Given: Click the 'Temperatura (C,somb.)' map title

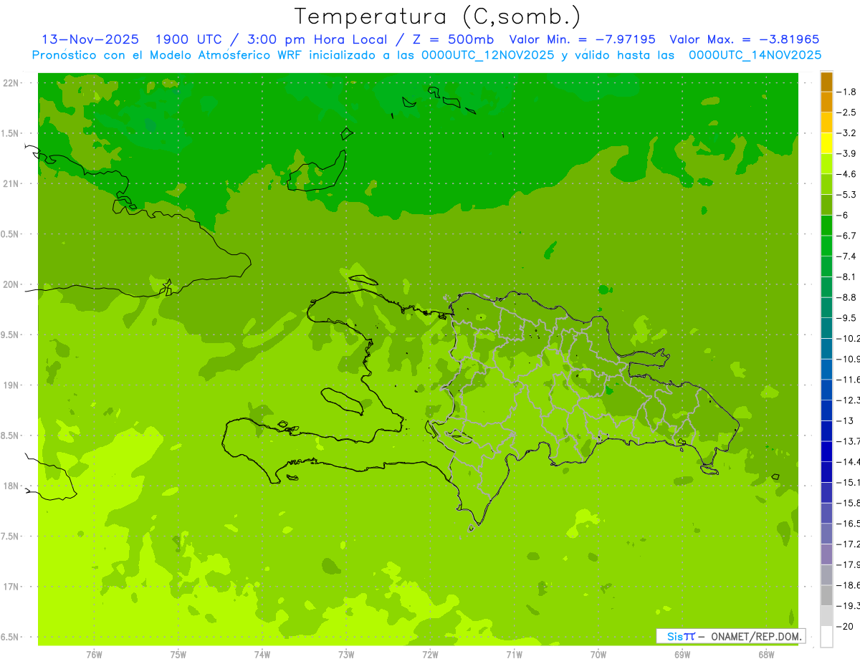Looking at the screenshot, I should [x=438, y=16].
